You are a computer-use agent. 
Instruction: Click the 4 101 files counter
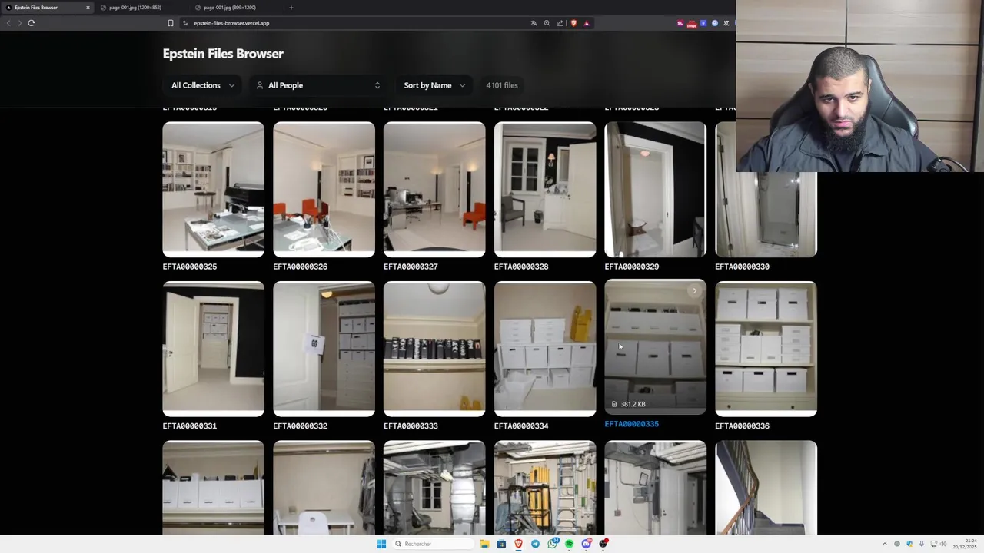502,85
